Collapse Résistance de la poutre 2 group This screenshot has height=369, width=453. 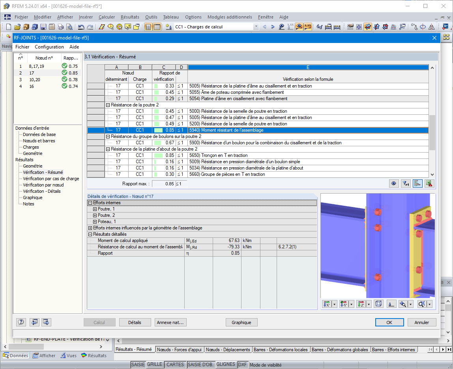point(108,105)
